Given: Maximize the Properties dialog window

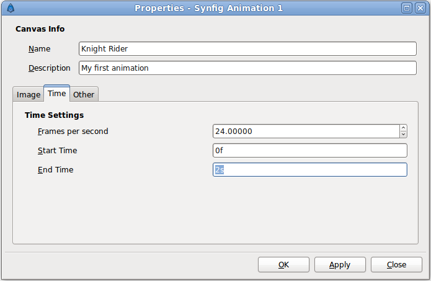Looking at the screenshot, I should click(x=407, y=8).
